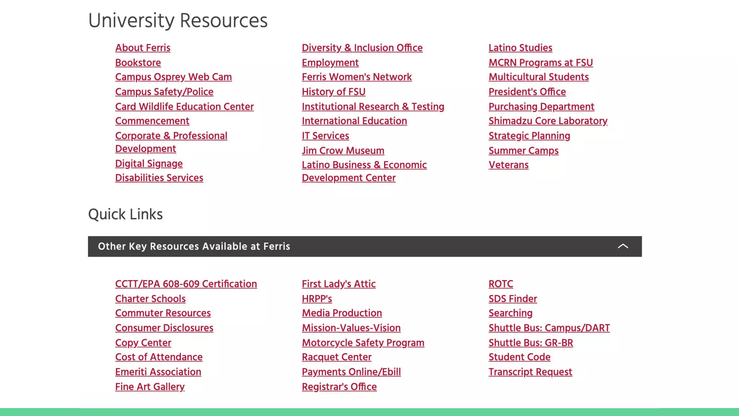Select the Motorcycle Safety Program link
739x416 pixels.
[363, 343]
